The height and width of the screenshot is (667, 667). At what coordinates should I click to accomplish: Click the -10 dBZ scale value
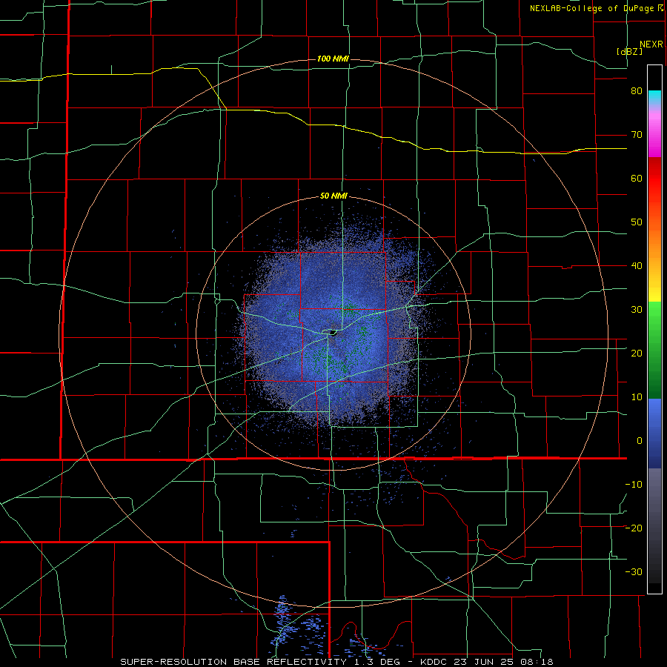tap(634, 485)
